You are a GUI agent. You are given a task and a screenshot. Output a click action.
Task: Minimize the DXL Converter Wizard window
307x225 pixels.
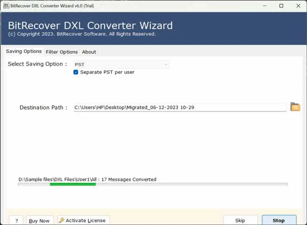coord(264,6)
